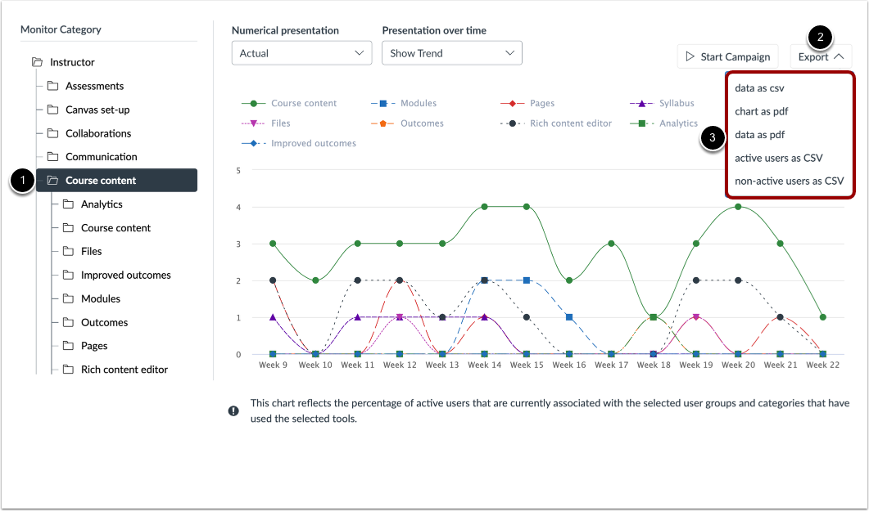The image size is (869, 511).
Task: Click the Start Campaign button
Action: 727,56
